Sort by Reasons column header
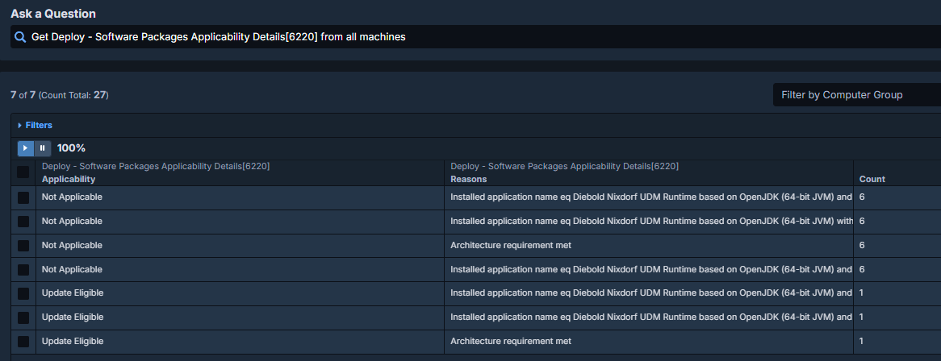The width and height of the screenshot is (941, 361). point(469,179)
